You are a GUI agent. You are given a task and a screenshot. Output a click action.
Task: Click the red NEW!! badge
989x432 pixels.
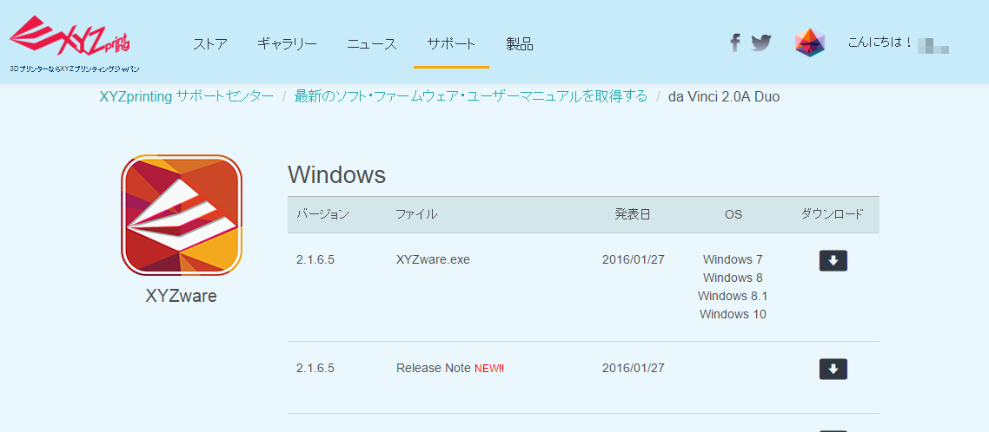coord(489,369)
